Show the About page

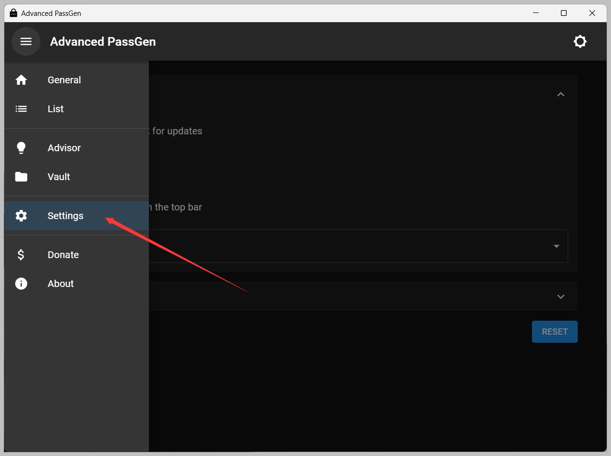77,284
